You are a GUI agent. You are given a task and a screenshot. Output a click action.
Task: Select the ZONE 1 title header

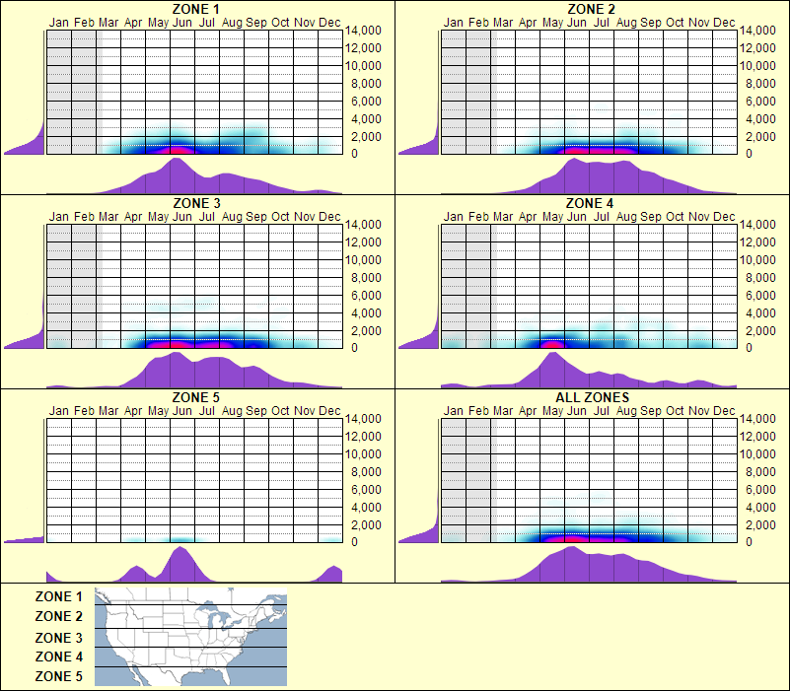click(192, 10)
